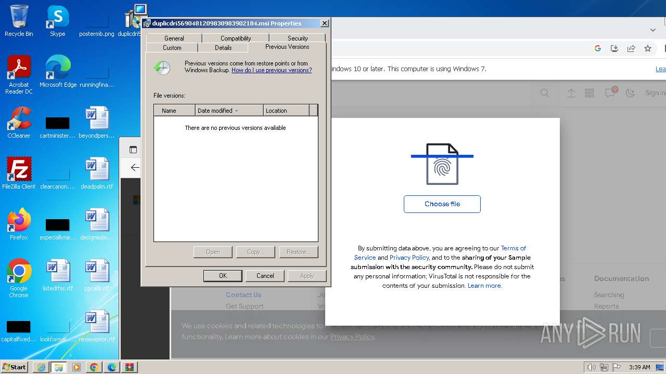
Task: Open CCleaner desktop shortcut
Action: point(19,123)
